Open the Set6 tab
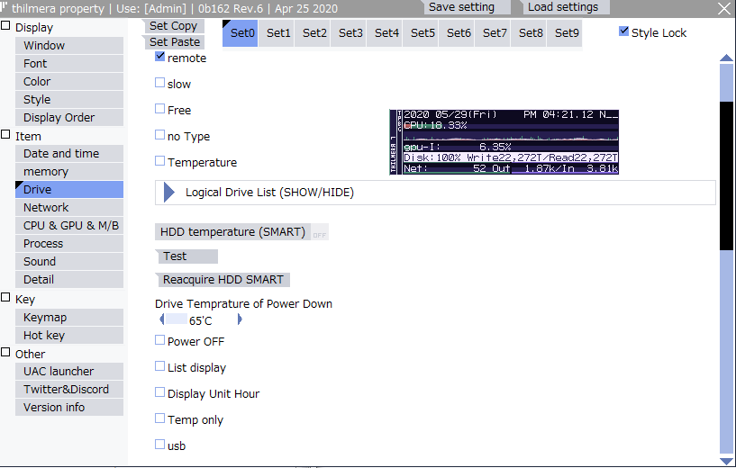The image size is (736, 468). point(457,32)
